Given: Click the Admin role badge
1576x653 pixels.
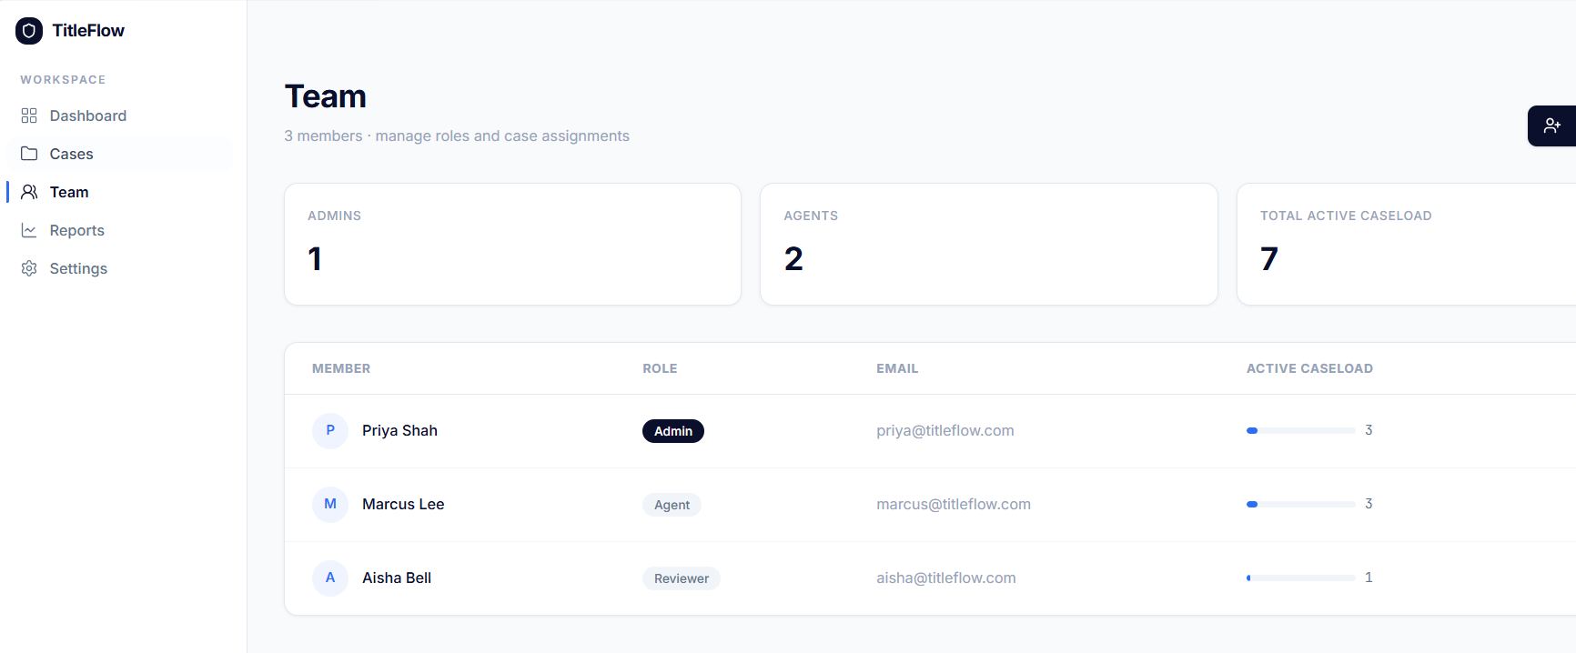Looking at the screenshot, I should point(673,431).
